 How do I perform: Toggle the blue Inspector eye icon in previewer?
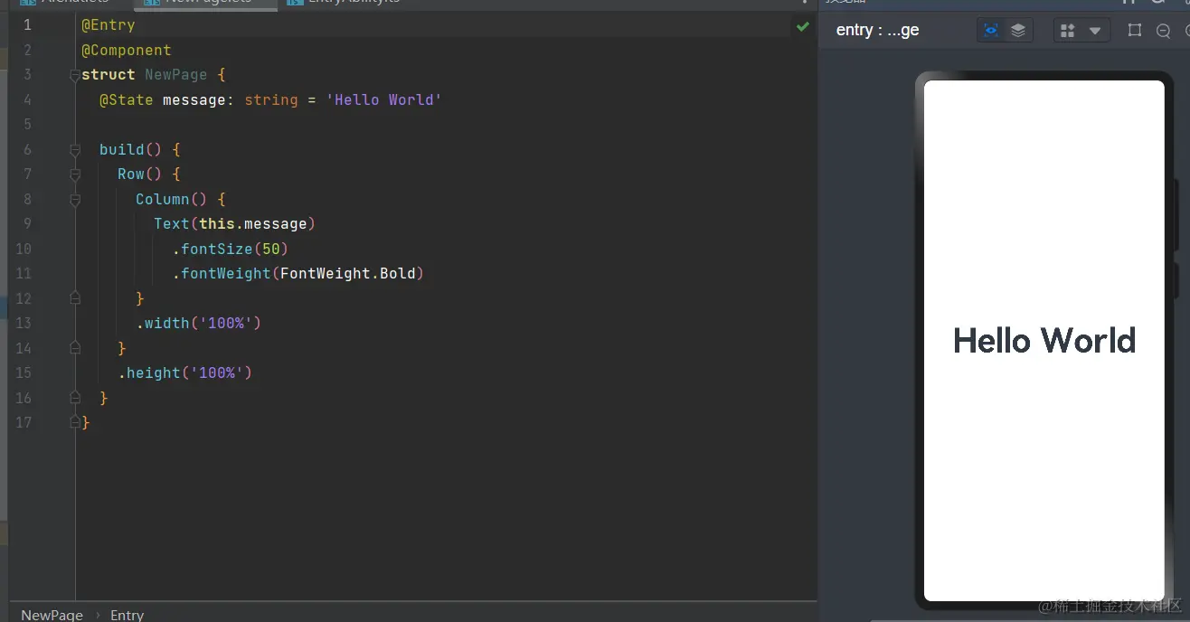(x=991, y=31)
